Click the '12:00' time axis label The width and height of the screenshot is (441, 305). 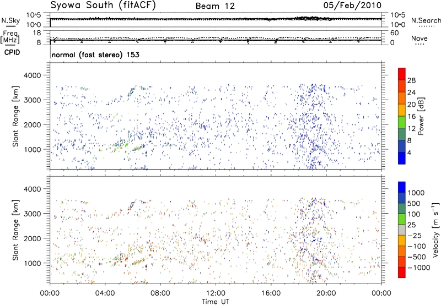(216, 293)
